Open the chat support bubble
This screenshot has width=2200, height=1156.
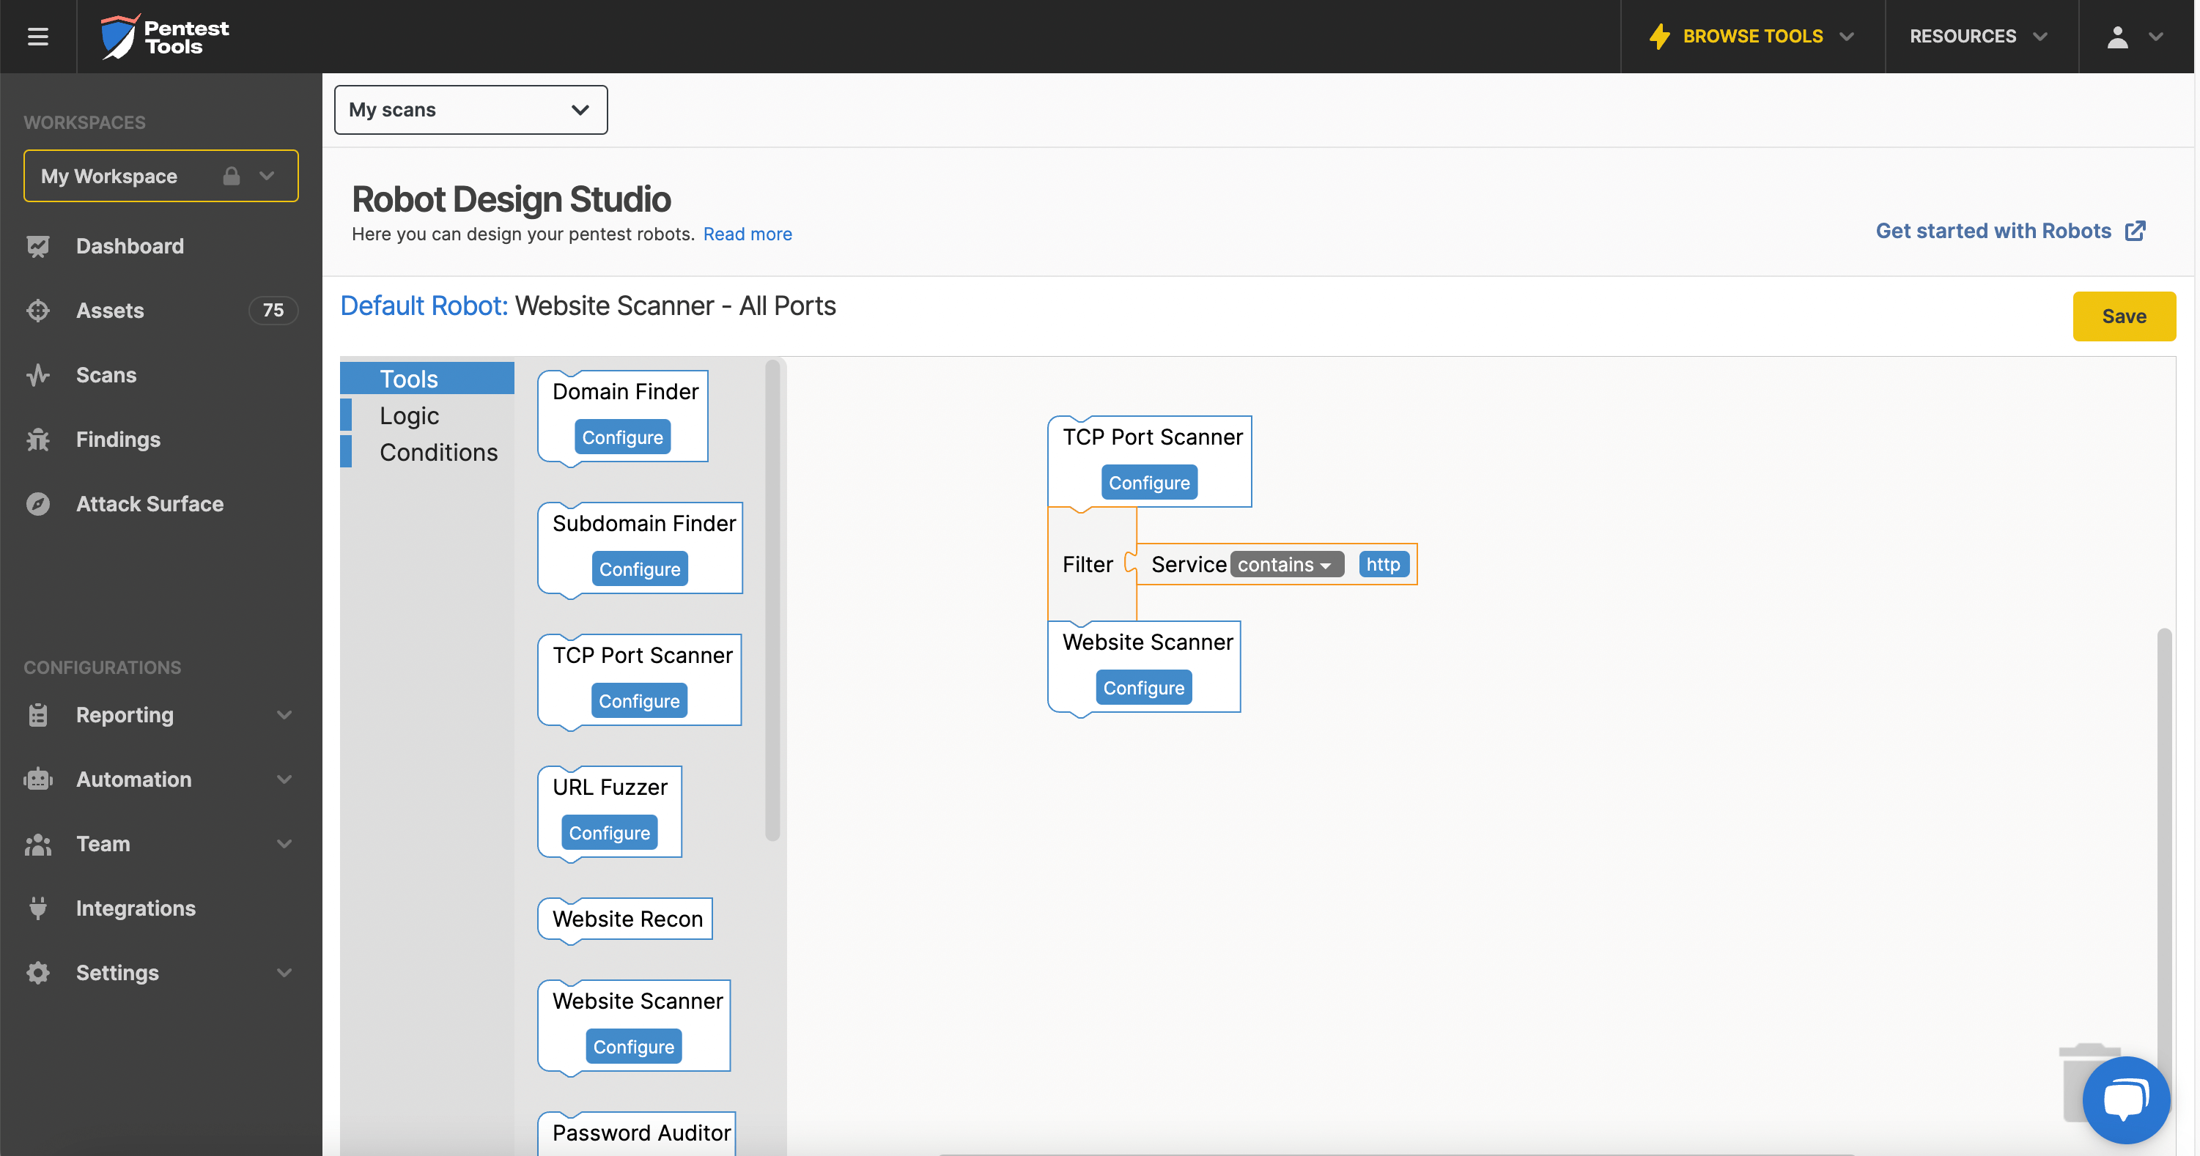point(2126,1100)
